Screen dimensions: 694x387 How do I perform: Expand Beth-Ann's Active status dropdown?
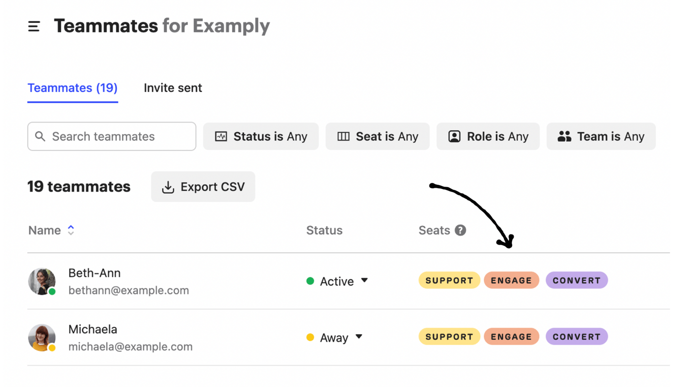pyautogui.click(x=364, y=281)
